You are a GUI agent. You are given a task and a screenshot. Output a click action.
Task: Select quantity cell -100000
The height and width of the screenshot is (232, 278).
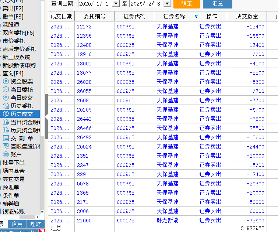[247, 211]
